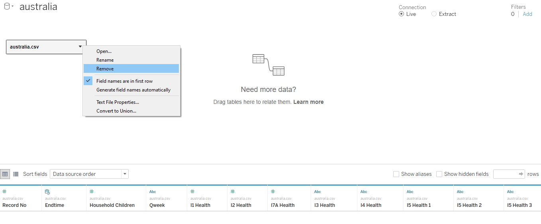The width and height of the screenshot is (541, 224).
Task: Open the Learn more link
Action: 308,102
